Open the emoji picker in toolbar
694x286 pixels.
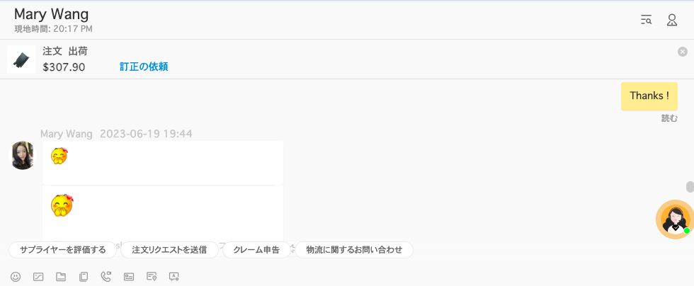(16, 277)
